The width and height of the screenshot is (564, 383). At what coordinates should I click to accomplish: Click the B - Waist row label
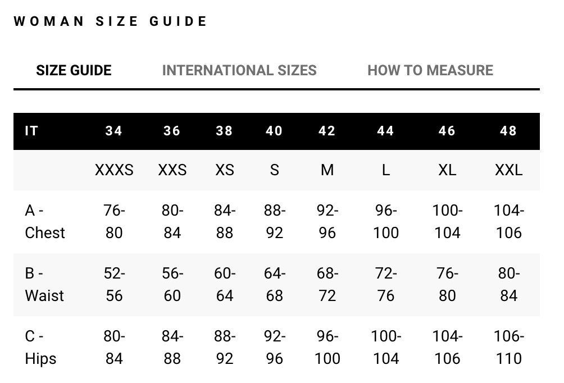(44, 284)
